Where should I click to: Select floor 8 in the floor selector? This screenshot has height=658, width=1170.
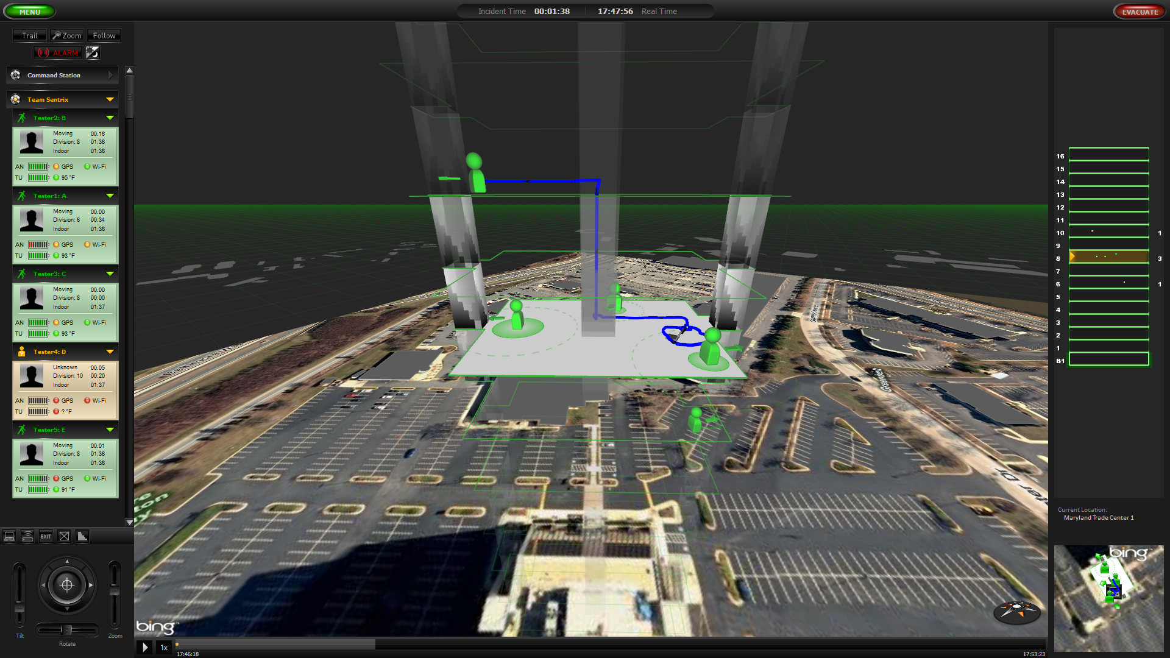click(x=1108, y=257)
